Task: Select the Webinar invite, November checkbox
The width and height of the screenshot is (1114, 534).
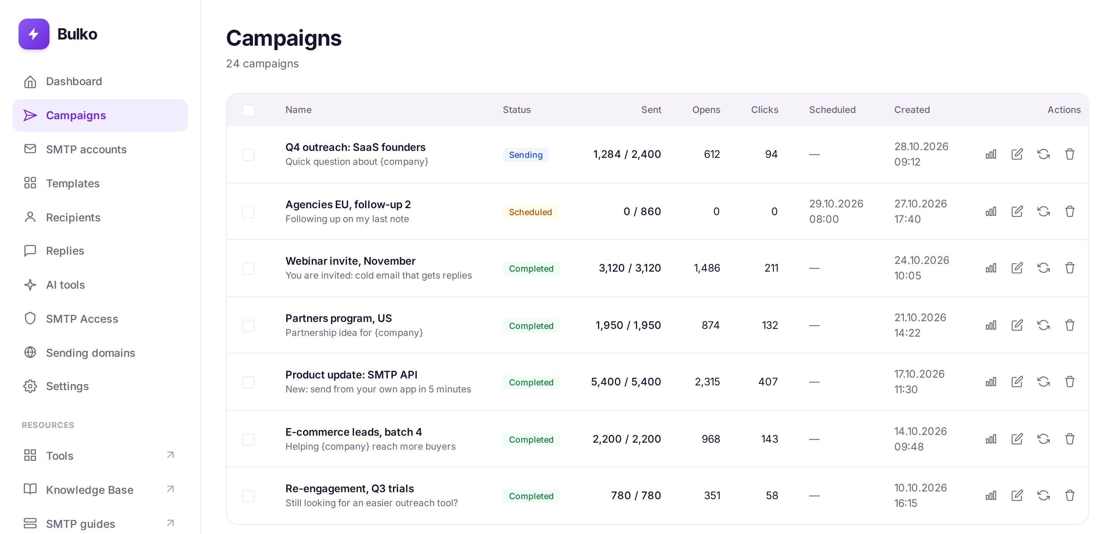Action: (x=248, y=268)
